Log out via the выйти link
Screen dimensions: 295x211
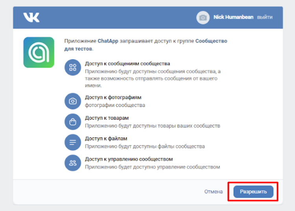click(x=265, y=17)
